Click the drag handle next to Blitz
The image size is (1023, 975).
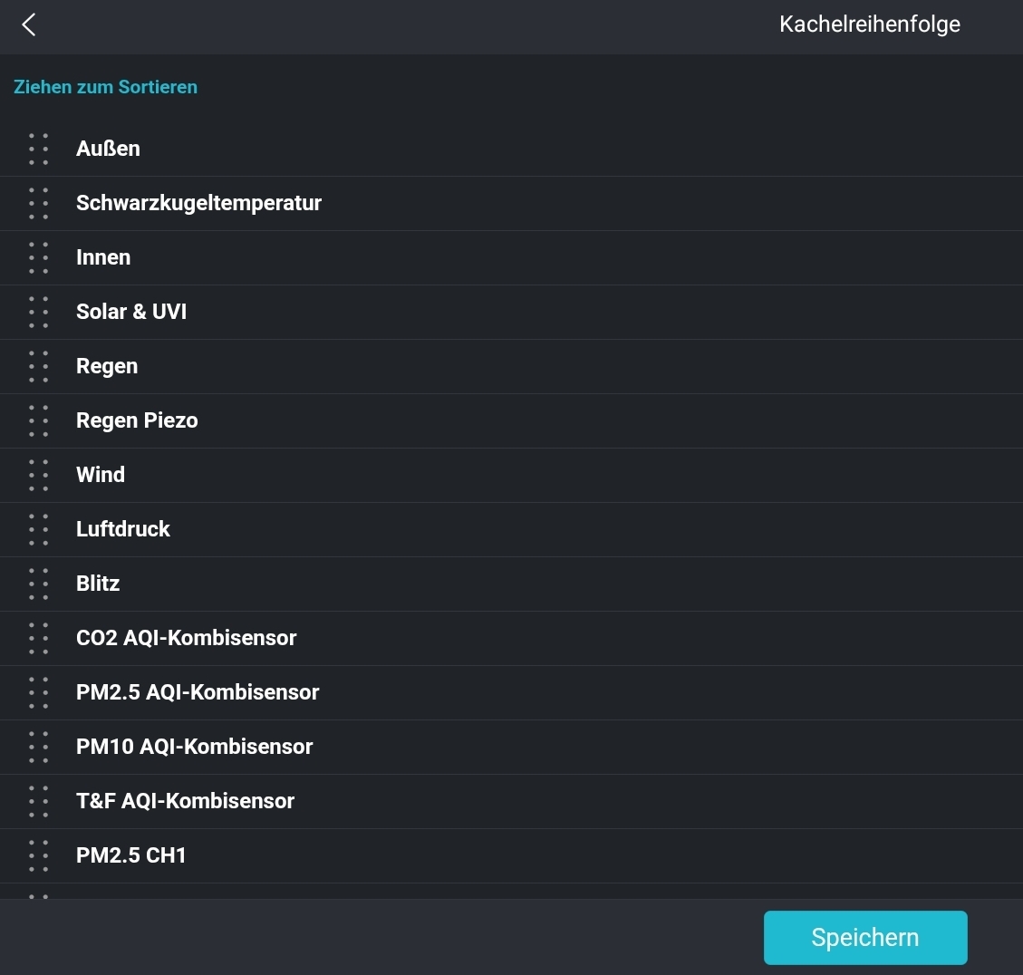point(38,584)
